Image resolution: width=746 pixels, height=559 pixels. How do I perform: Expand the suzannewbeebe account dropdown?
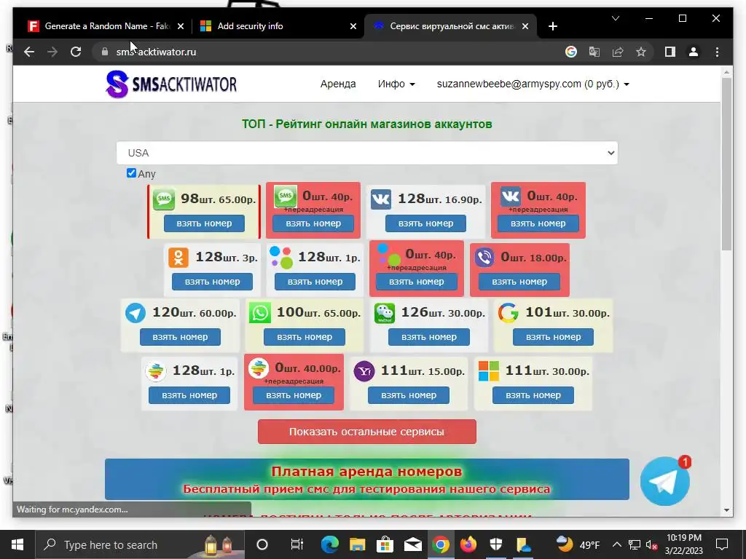[x=533, y=84]
